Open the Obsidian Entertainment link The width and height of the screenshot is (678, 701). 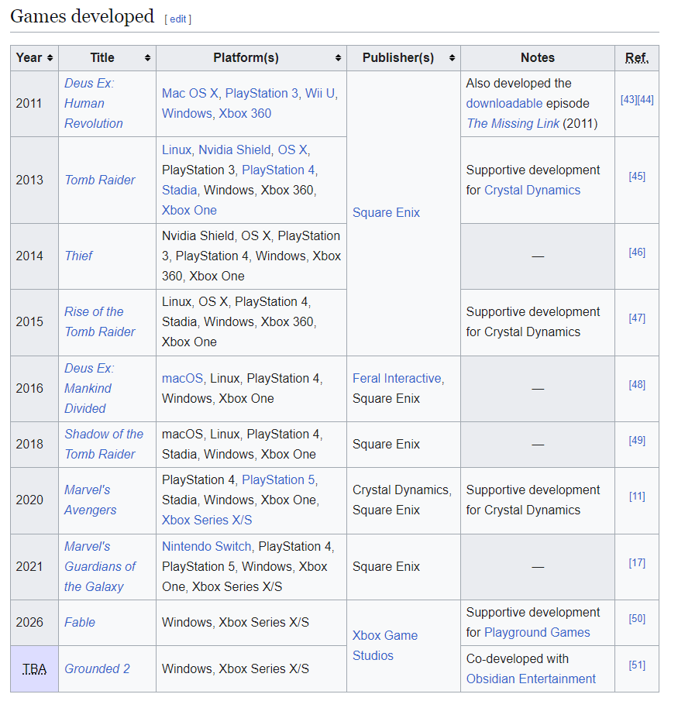pos(531,679)
